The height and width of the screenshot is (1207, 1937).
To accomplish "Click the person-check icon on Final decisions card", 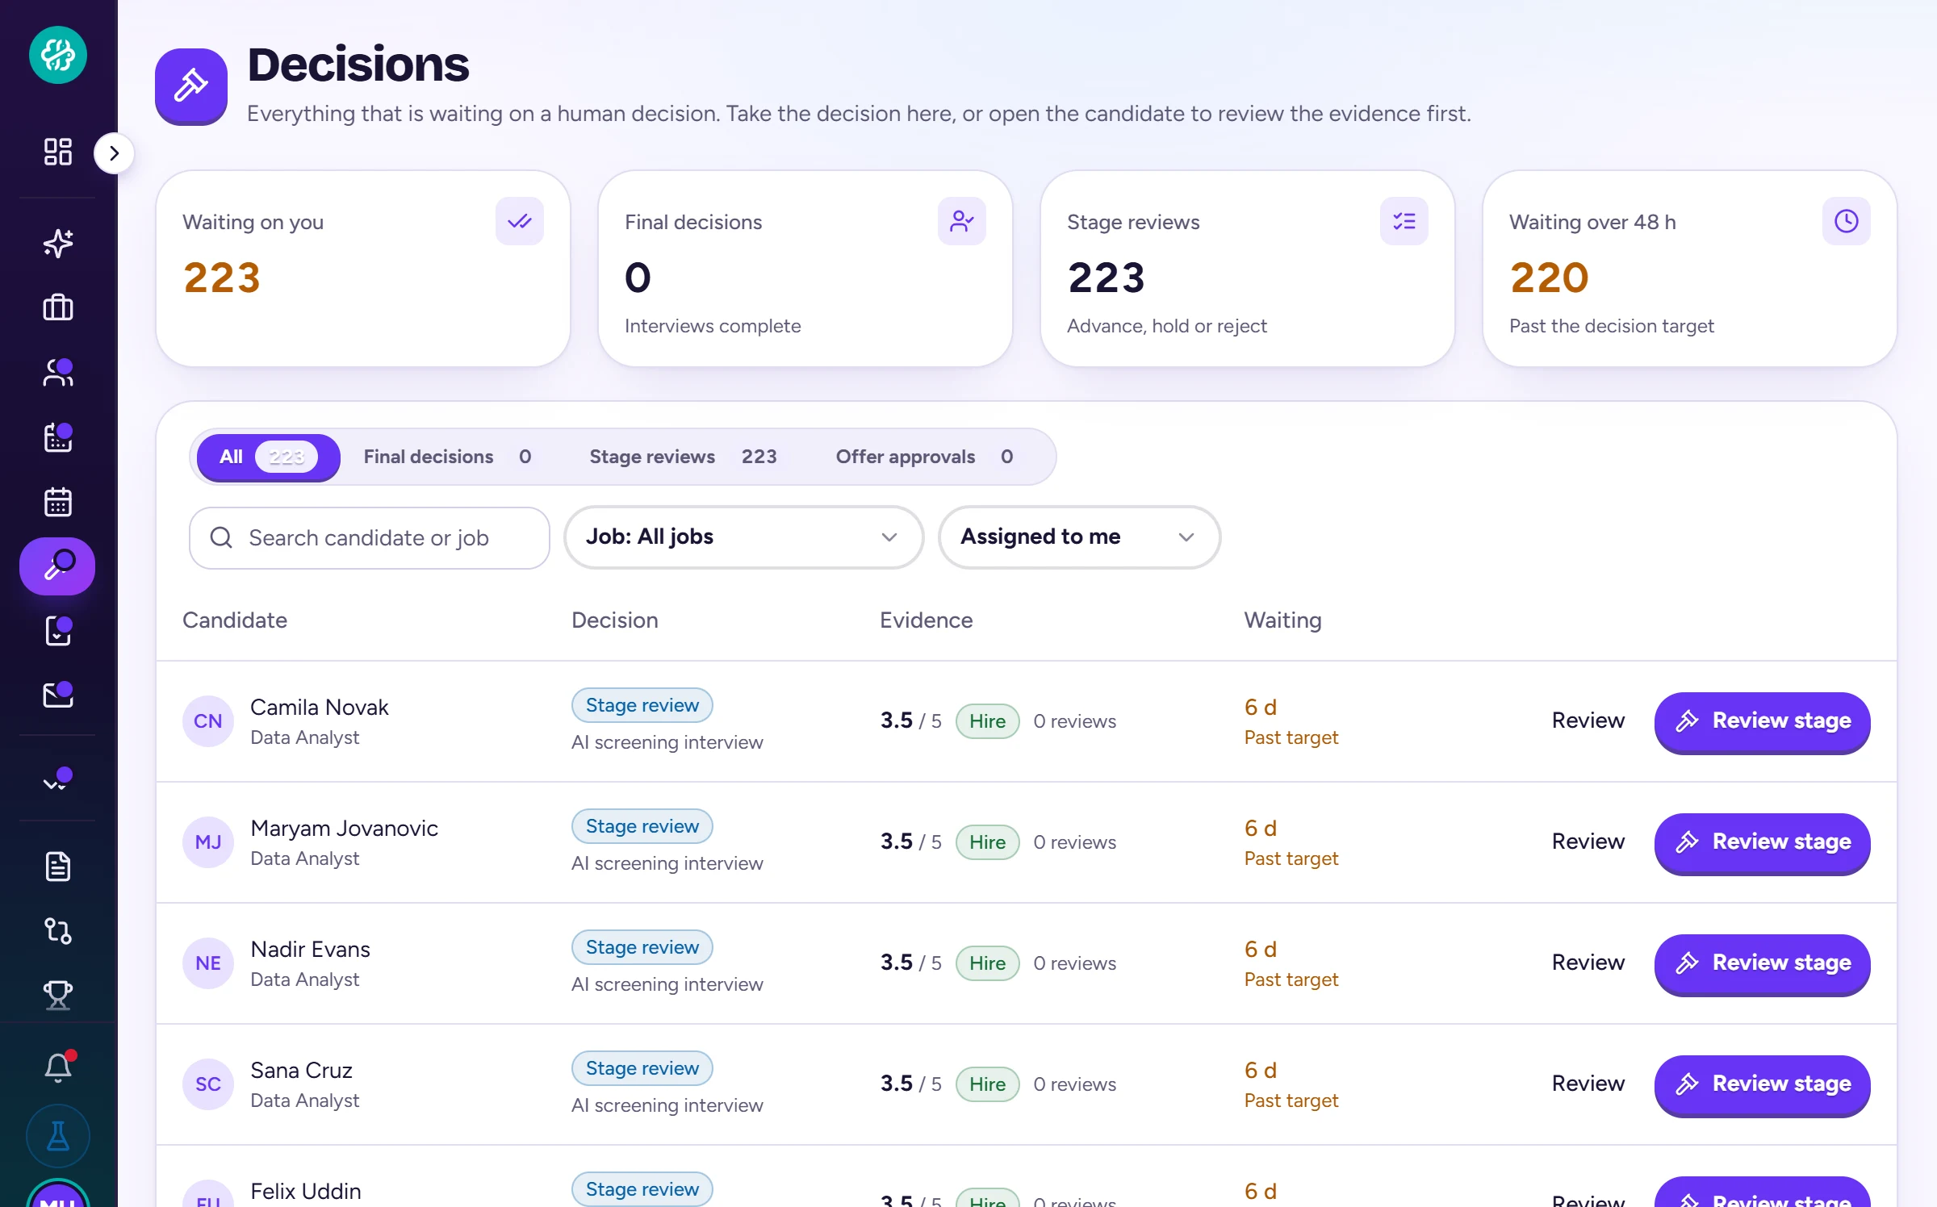I will click(962, 221).
